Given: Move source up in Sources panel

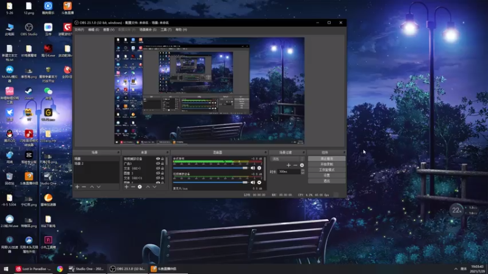Looking at the screenshot, I should (x=148, y=187).
